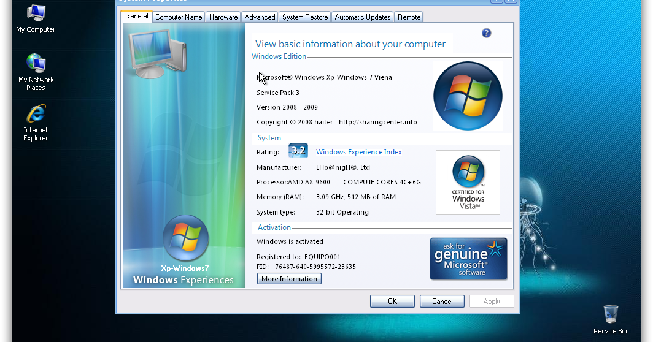
Task: Click the More Information button
Action: pos(289,279)
